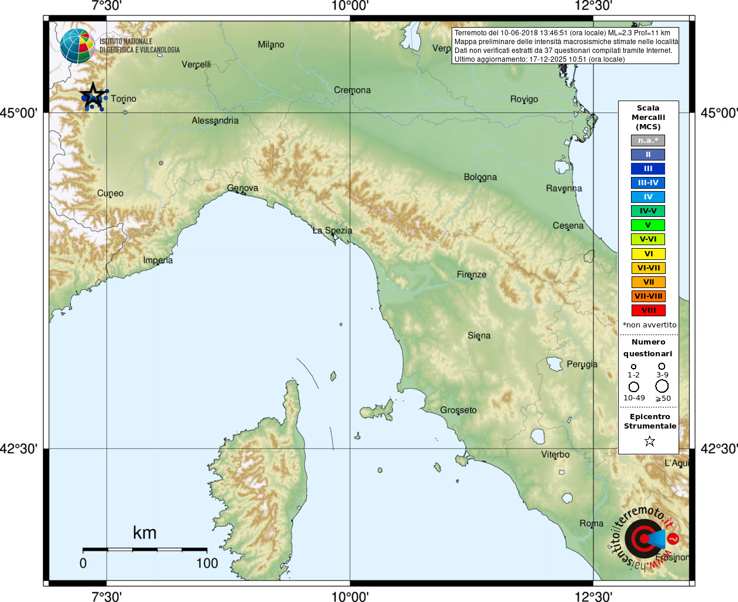Select the red VIII intensity swatch
Screen dimensions: 738x602
648,310
